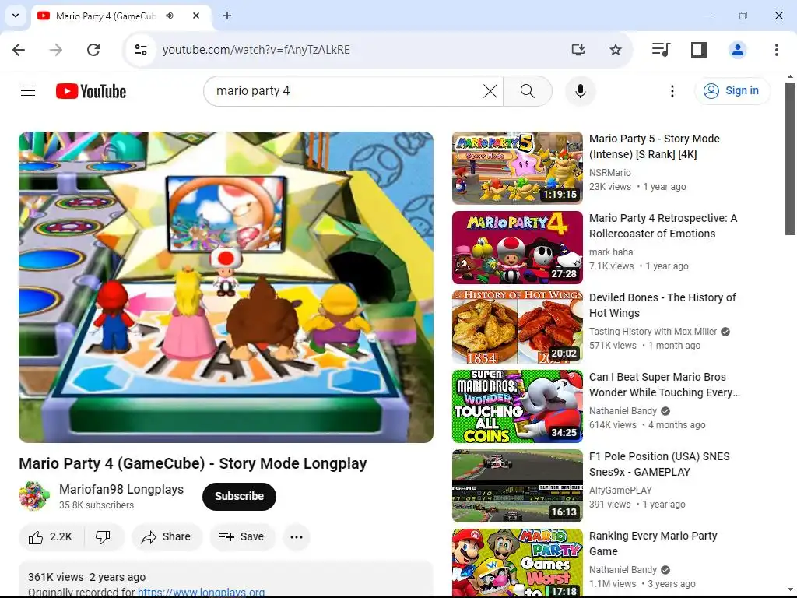The width and height of the screenshot is (797, 598).
Task: Go back with the browser back arrow
Action: (x=19, y=50)
